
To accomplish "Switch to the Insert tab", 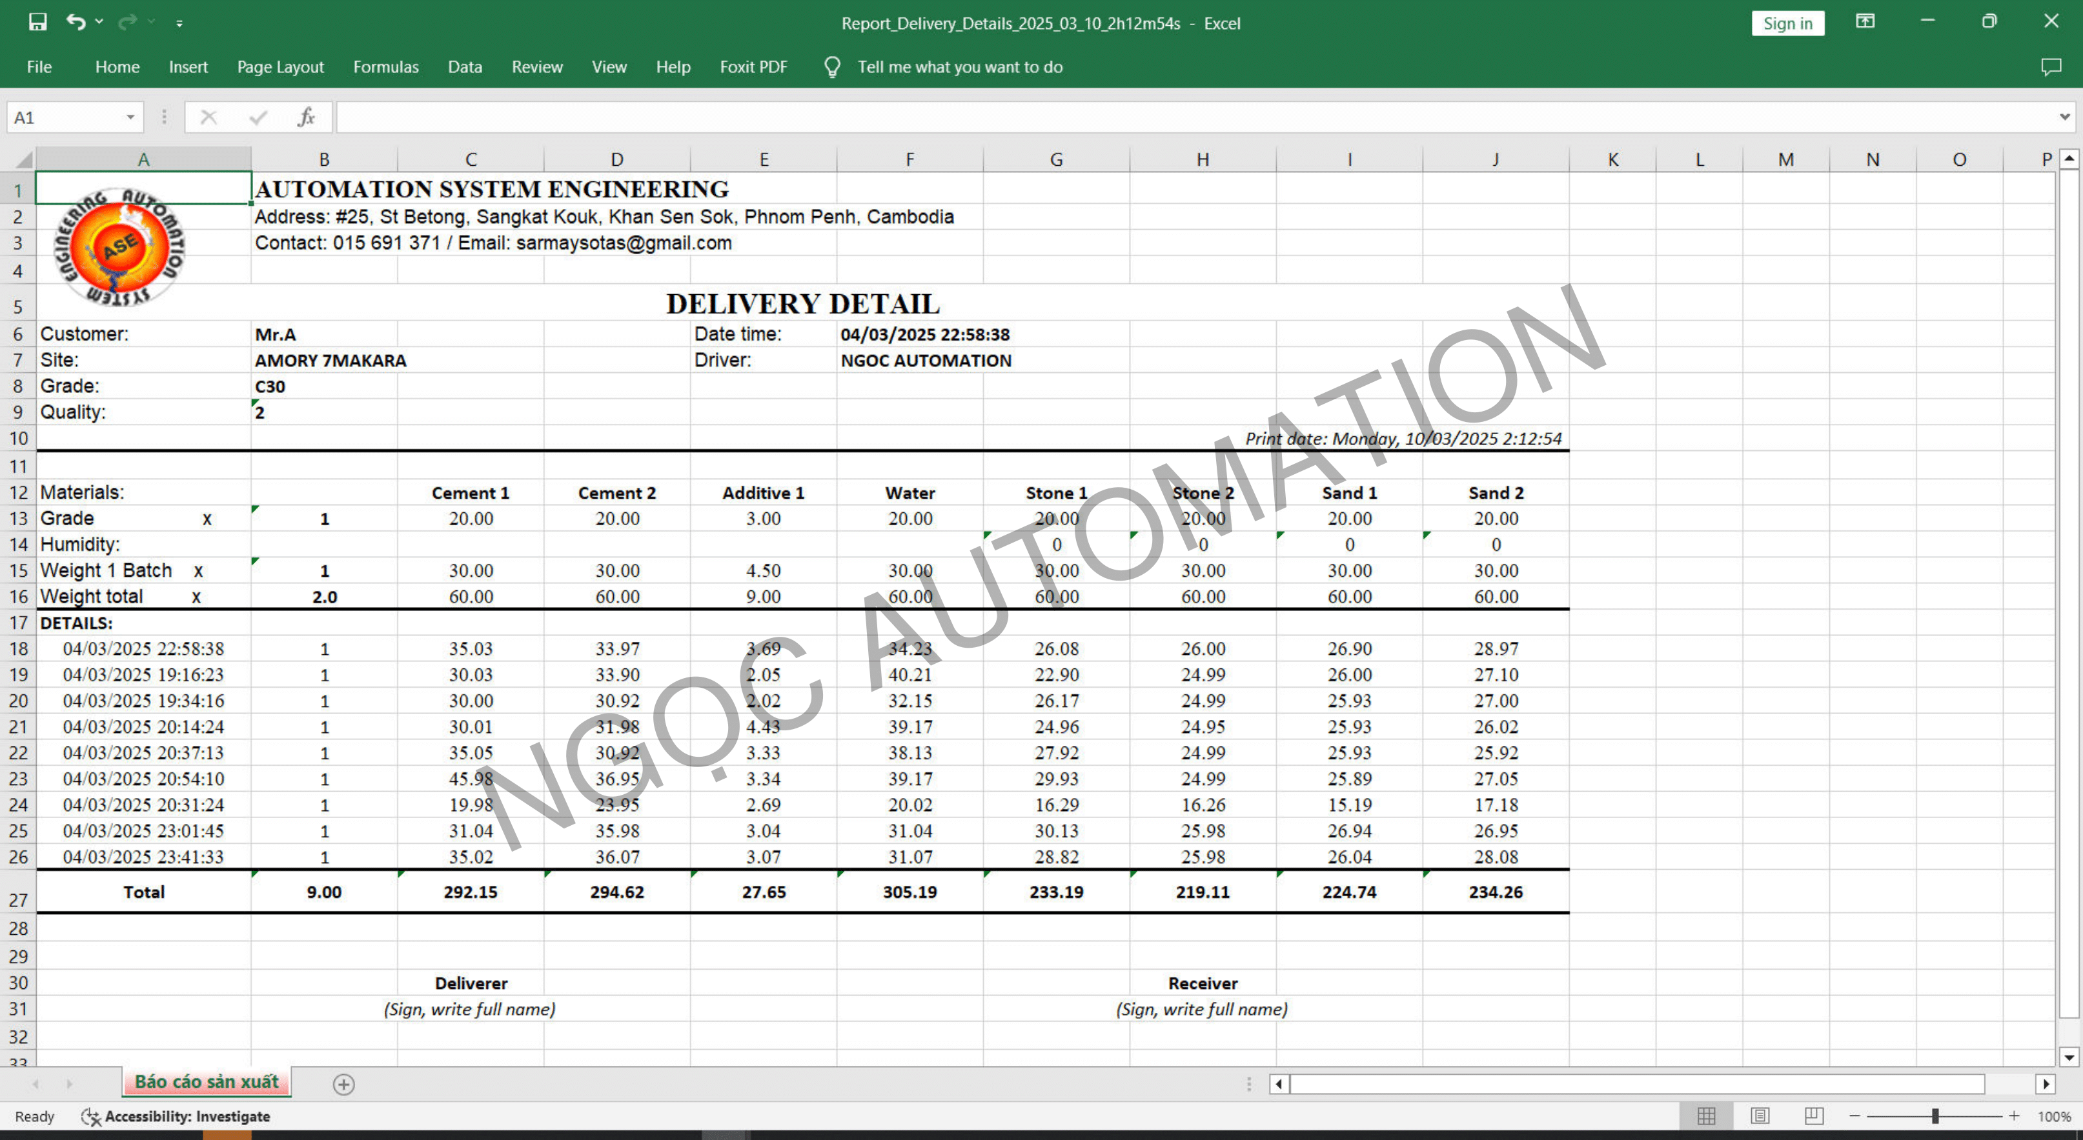I will pos(188,67).
